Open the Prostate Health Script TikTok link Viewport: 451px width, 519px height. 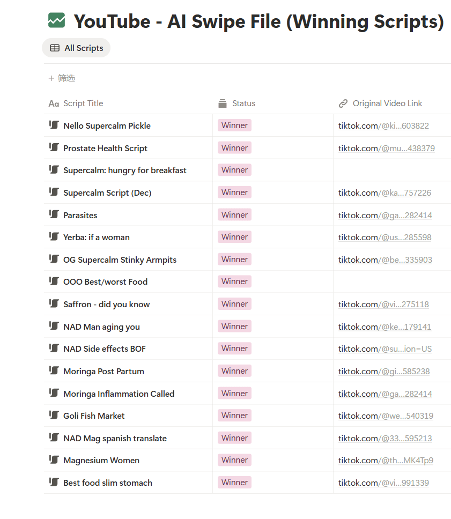pyautogui.click(x=386, y=148)
